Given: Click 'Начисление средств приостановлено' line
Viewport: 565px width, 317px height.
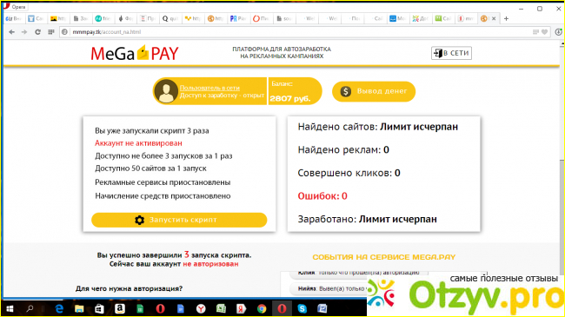Looking at the screenshot, I should pyautogui.click(x=163, y=196).
